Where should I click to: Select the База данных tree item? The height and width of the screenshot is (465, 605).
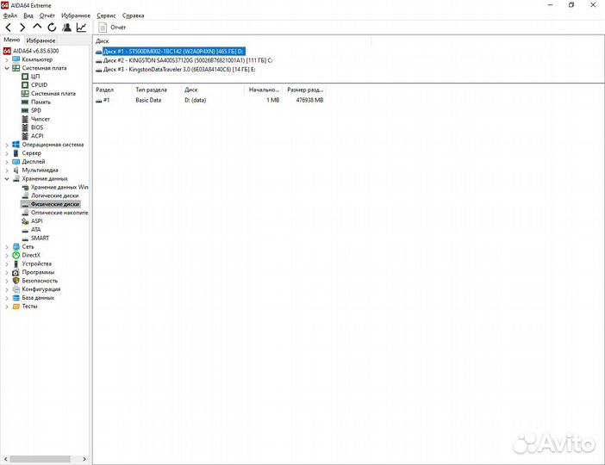click(38, 298)
